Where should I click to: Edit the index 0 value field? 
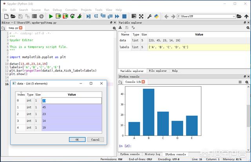click(71, 100)
